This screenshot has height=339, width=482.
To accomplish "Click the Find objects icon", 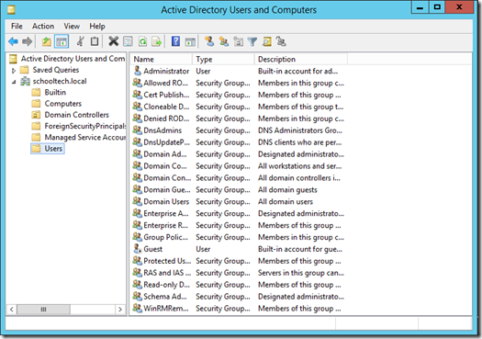I will (x=267, y=41).
